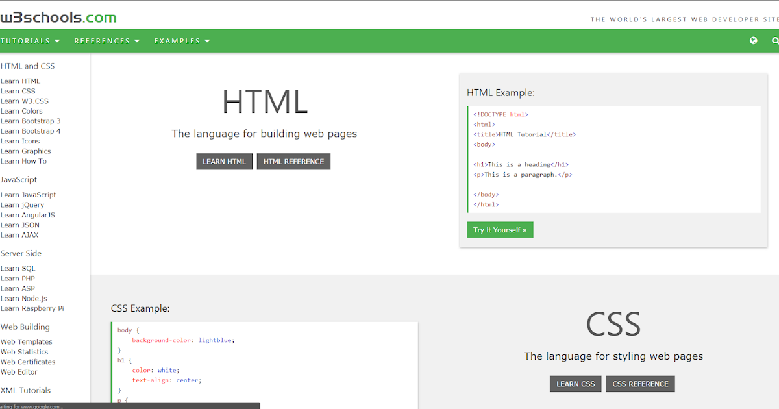The height and width of the screenshot is (409, 779).
Task: Open Learn jQuery sidebar link
Action: point(23,205)
